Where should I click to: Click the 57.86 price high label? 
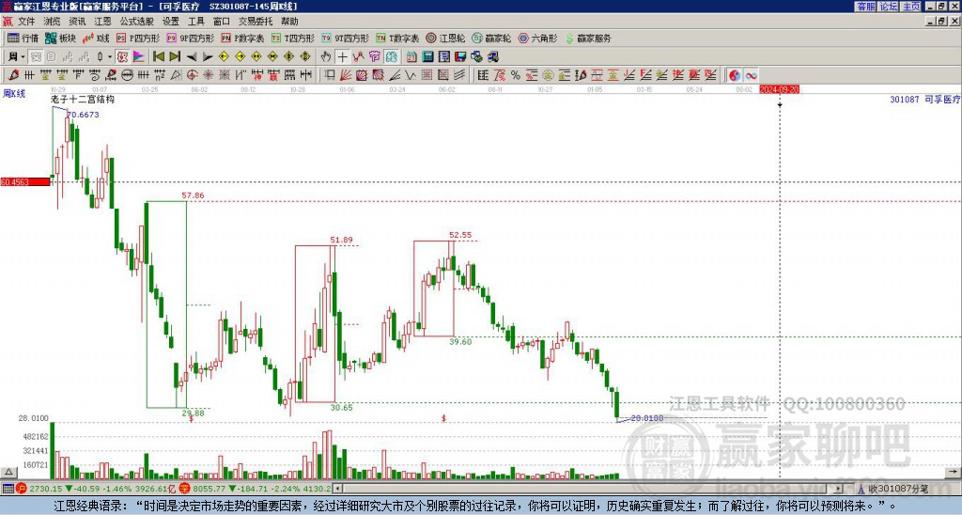coord(193,195)
